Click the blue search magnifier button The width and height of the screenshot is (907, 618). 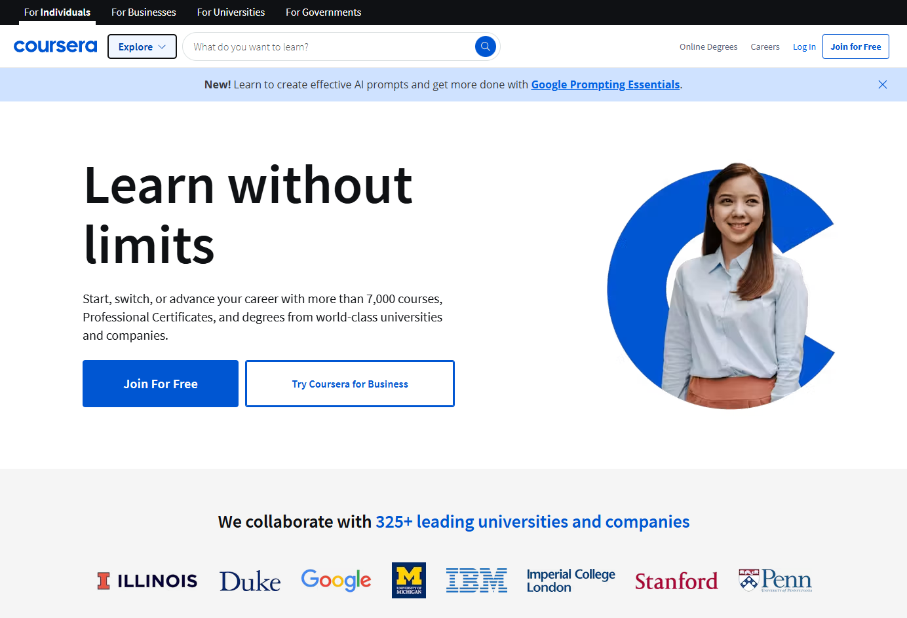(x=485, y=46)
